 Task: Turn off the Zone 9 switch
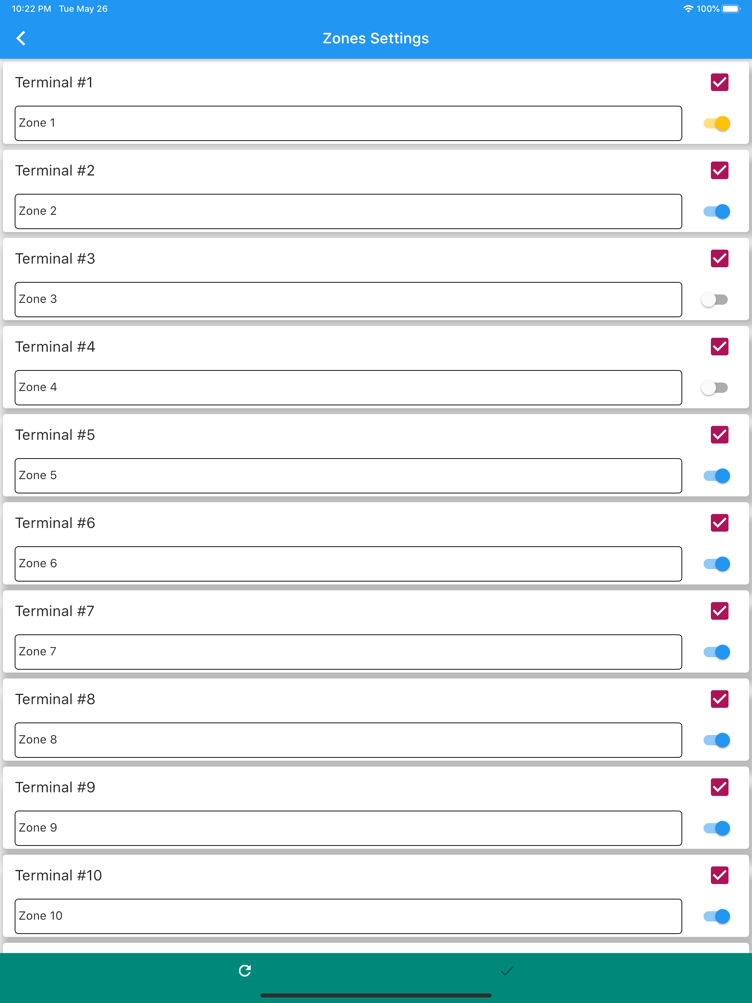pyautogui.click(x=717, y=828)
